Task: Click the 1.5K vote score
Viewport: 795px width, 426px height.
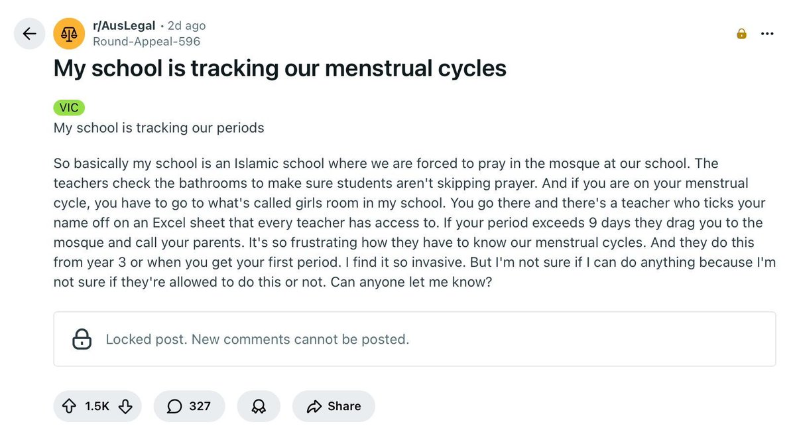Action: click(x=97, y=406)
